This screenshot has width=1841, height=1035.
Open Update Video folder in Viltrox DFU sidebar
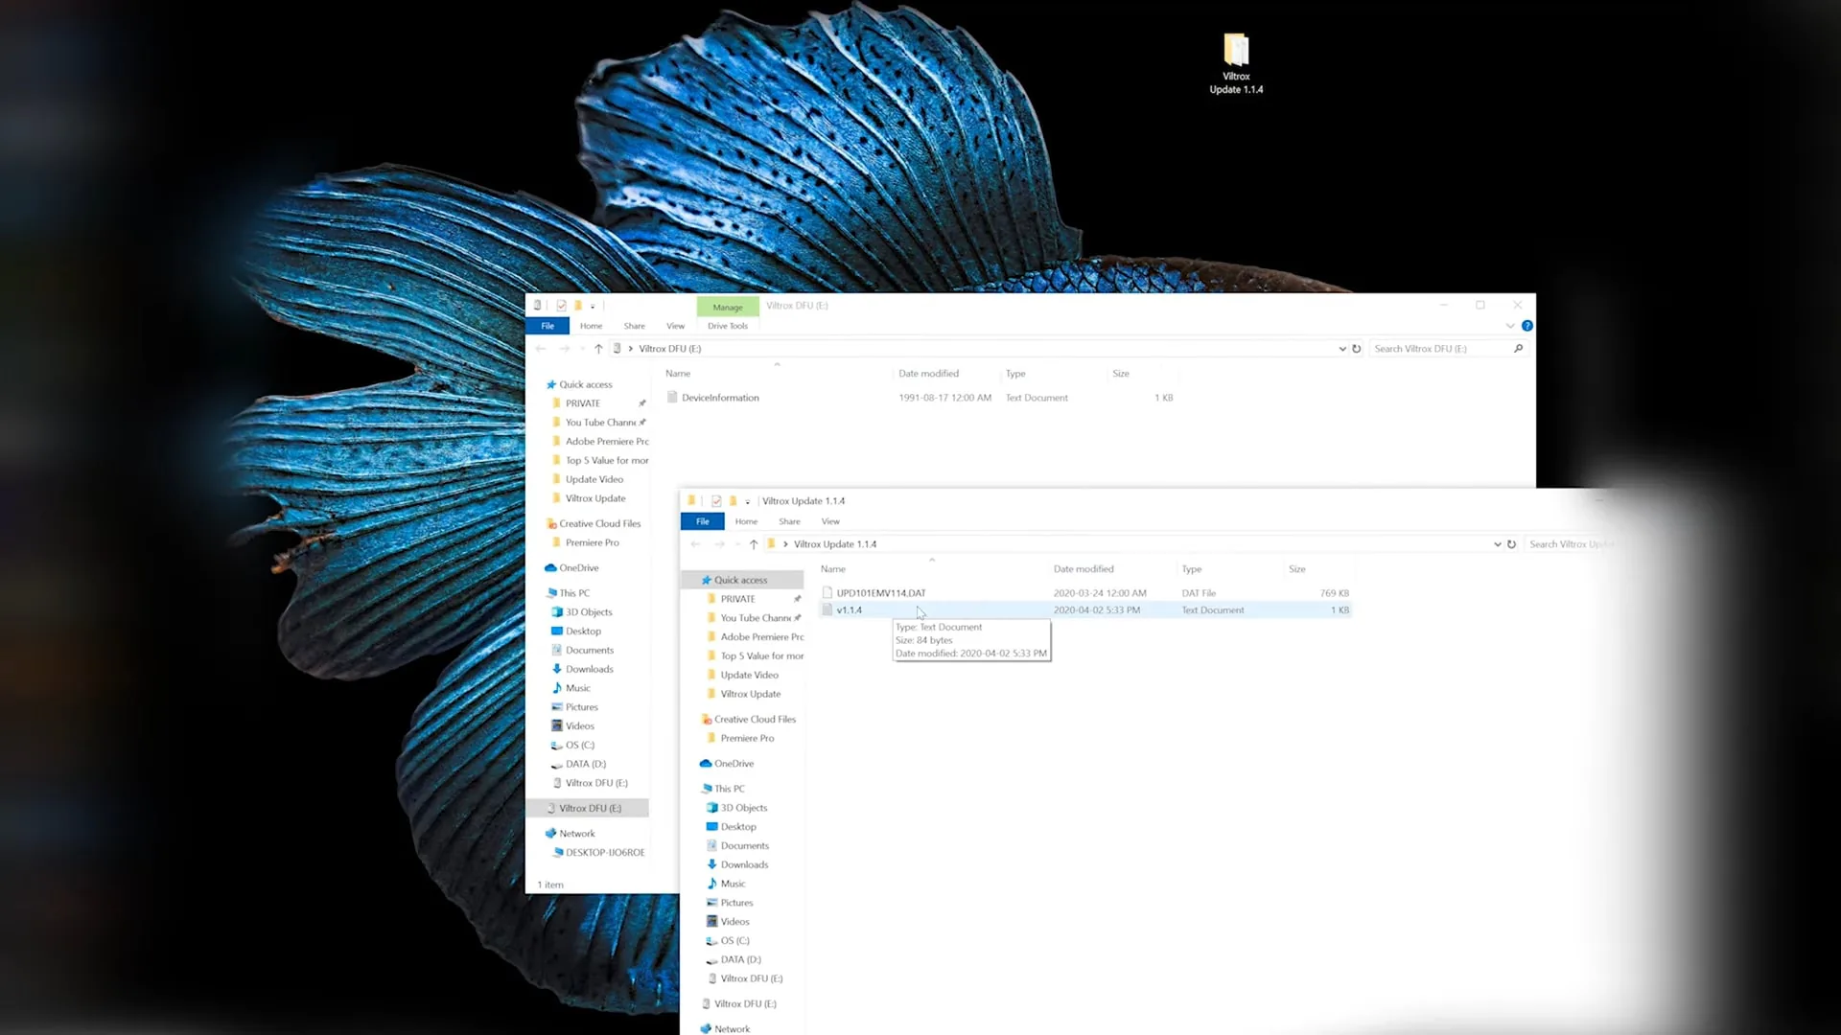[x=594, y=480]
